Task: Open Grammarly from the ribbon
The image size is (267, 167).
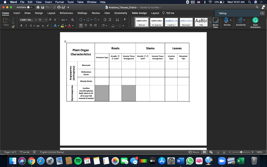Action: pos(255,22)
